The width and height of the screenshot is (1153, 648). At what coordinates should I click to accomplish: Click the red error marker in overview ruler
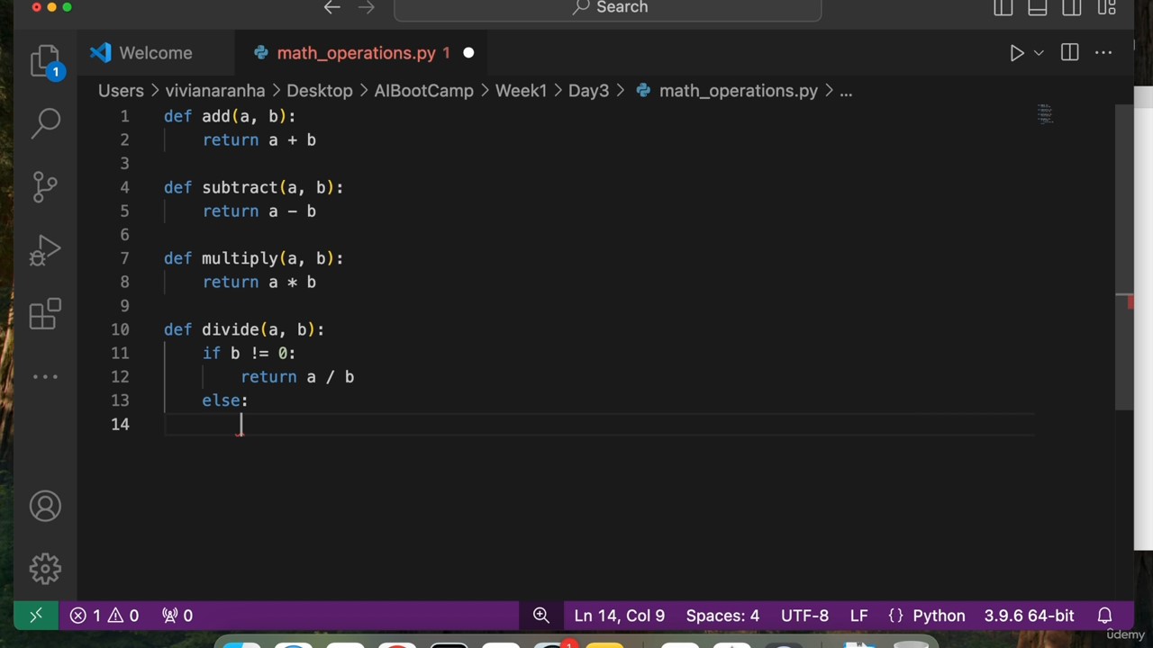coord(1130,303)
